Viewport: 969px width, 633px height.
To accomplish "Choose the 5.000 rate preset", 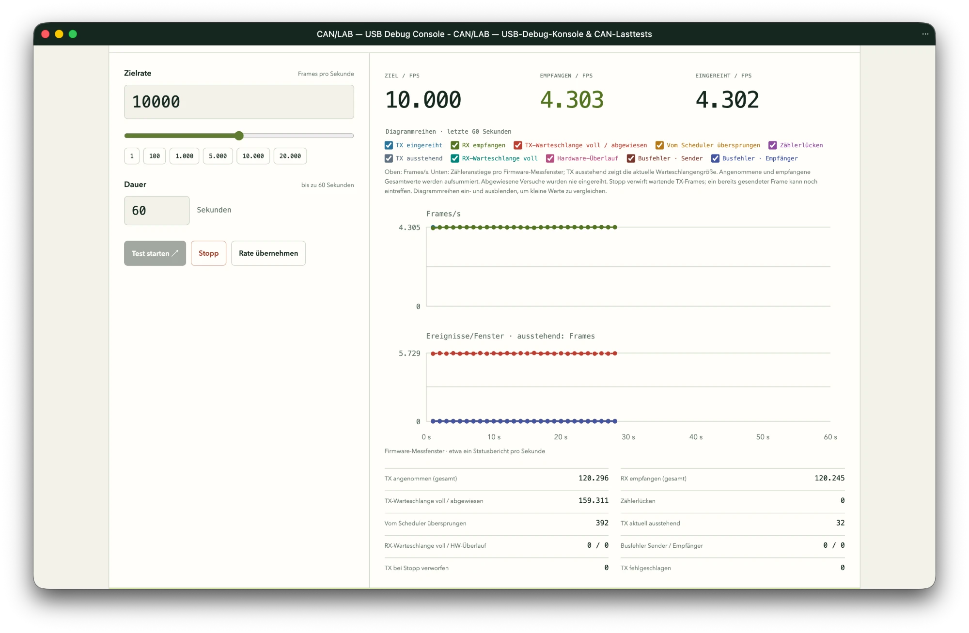I will pos(218,156).
